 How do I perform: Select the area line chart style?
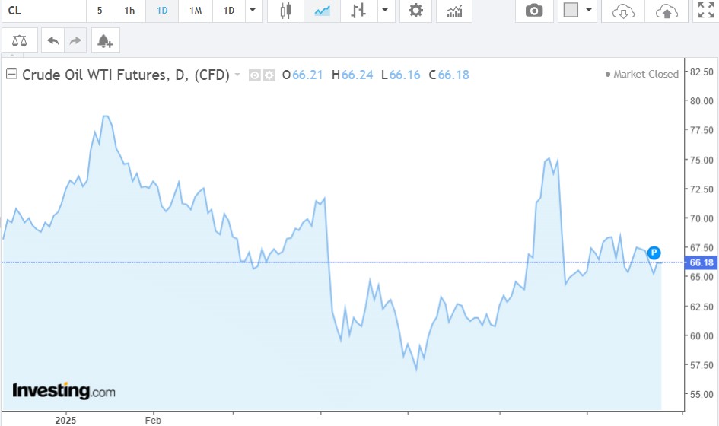pos(322,11)
